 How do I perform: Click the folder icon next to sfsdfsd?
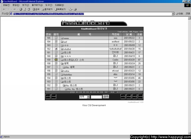pyautogui.click(x=62, y=49)
